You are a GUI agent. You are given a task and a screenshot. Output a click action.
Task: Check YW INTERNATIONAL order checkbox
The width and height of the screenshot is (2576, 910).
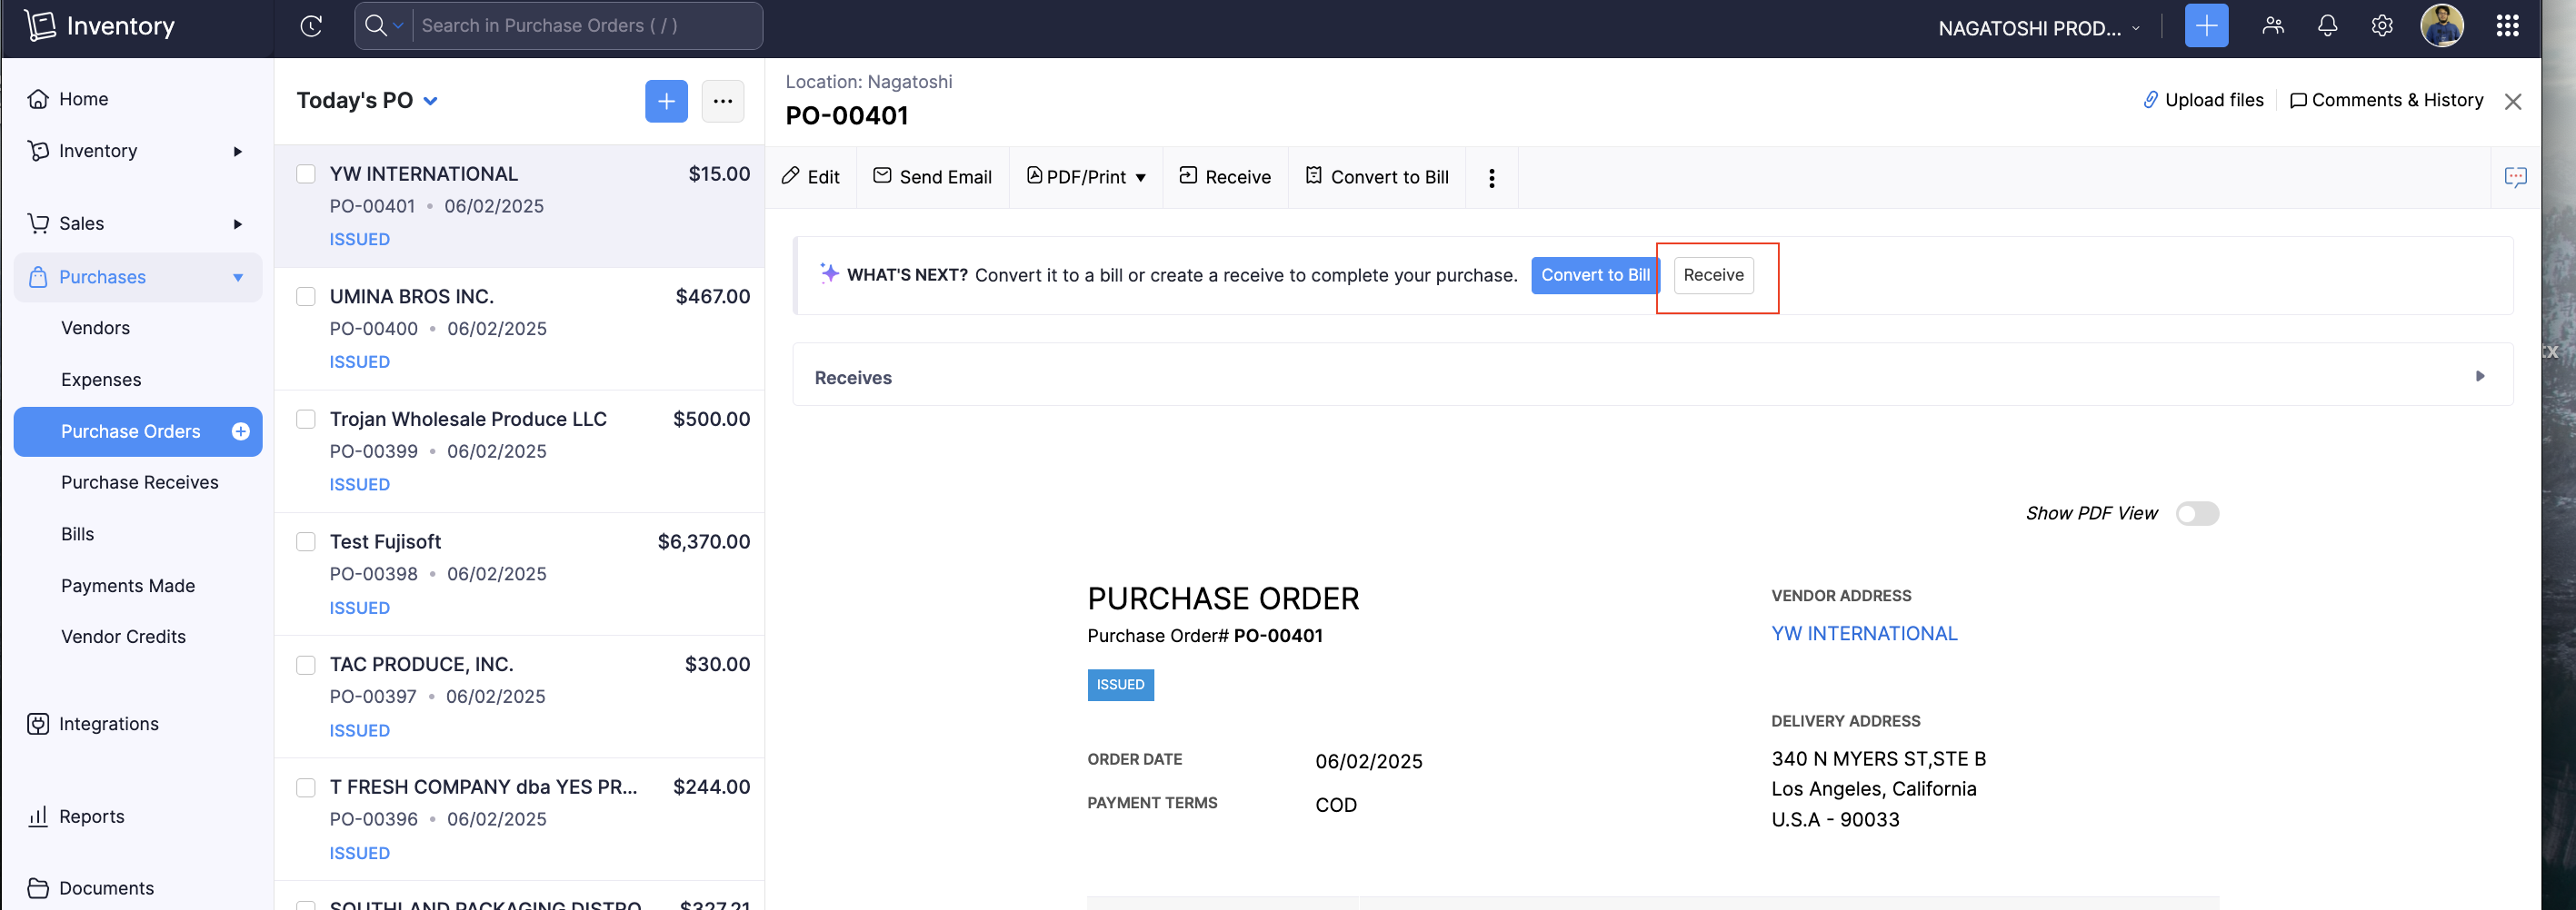(306, 173)
